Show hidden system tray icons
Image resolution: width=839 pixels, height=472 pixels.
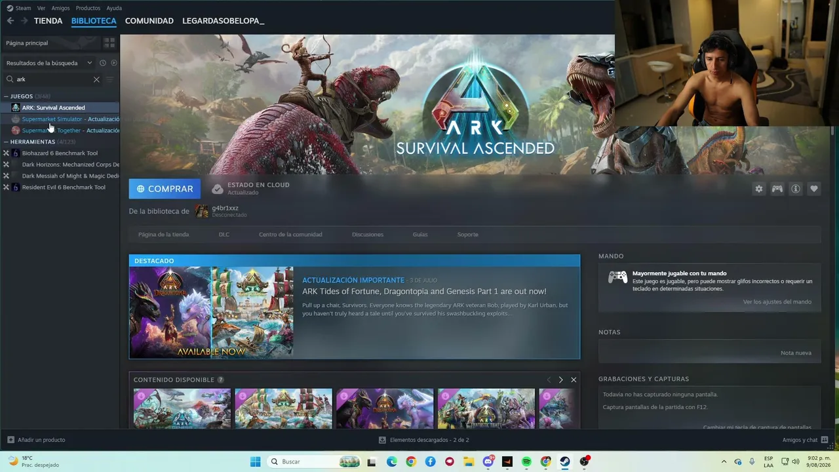(x=724, y=462)
